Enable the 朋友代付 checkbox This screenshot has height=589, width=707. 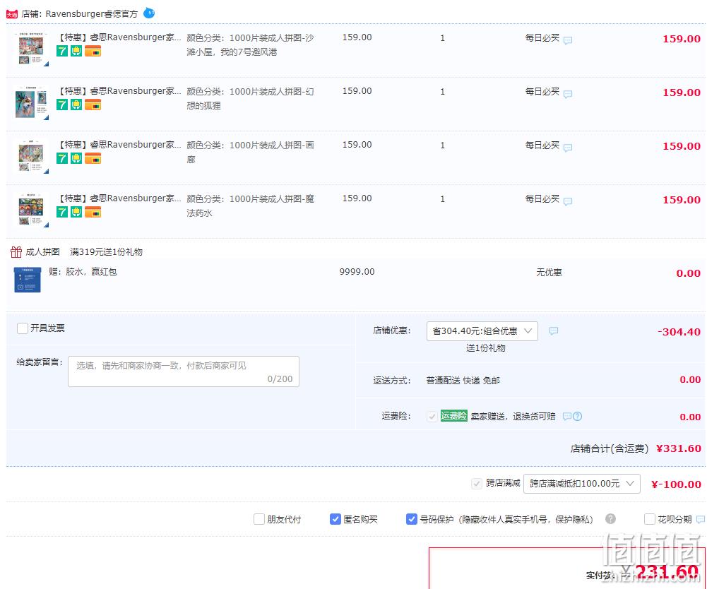(259, 520)
